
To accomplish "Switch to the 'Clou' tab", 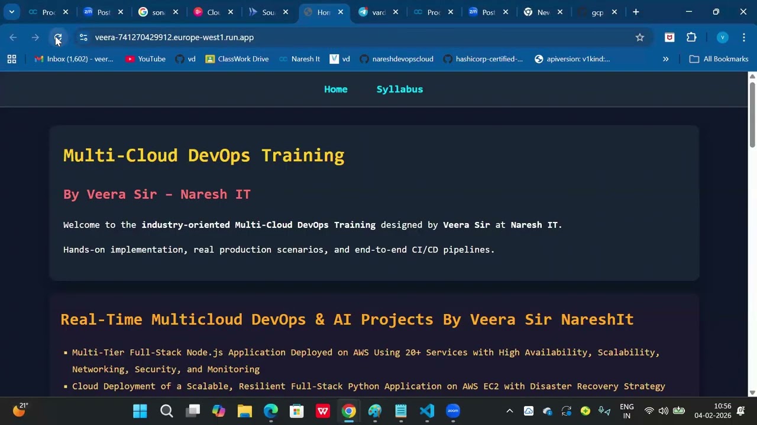I will tap(212, 12).
